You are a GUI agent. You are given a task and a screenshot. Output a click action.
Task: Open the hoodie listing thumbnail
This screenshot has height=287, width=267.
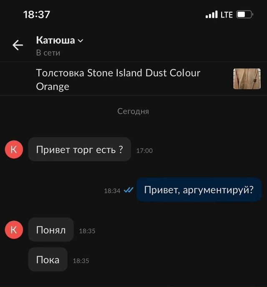pyautogui.click(x=247, y=79)
